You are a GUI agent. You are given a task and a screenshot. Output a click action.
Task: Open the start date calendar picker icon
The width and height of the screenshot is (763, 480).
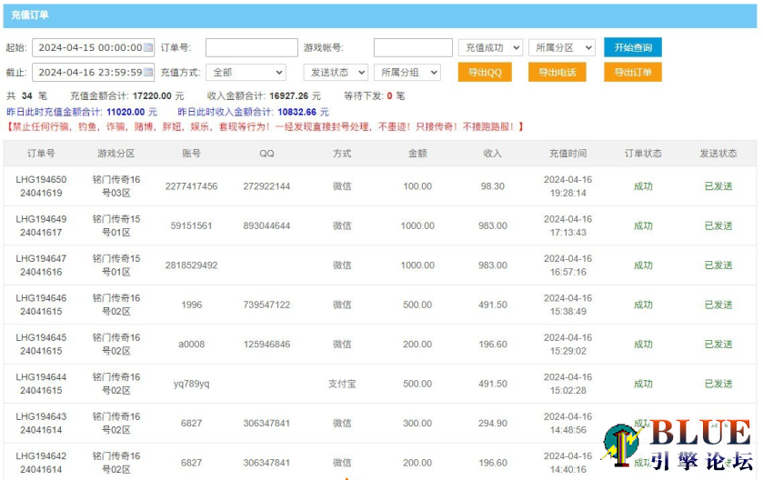coord(149,48)
